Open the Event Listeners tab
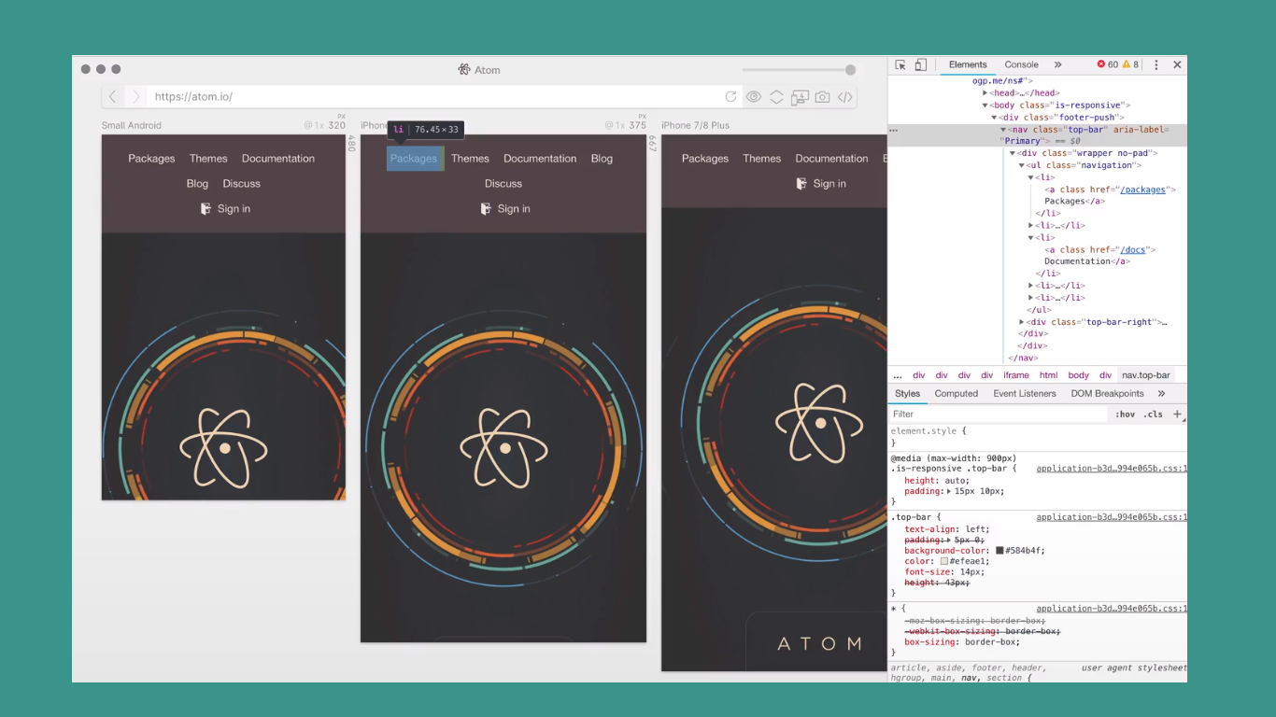Screen dimensions: 1276x717 pyautogui.click(x=1025, y=394)
